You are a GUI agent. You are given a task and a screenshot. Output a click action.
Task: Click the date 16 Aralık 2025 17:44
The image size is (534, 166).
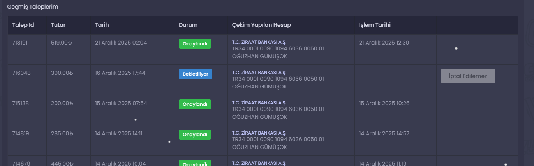pos(120,73)
